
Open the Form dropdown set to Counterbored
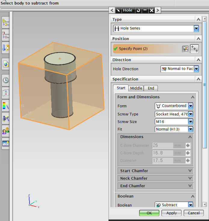190,106
